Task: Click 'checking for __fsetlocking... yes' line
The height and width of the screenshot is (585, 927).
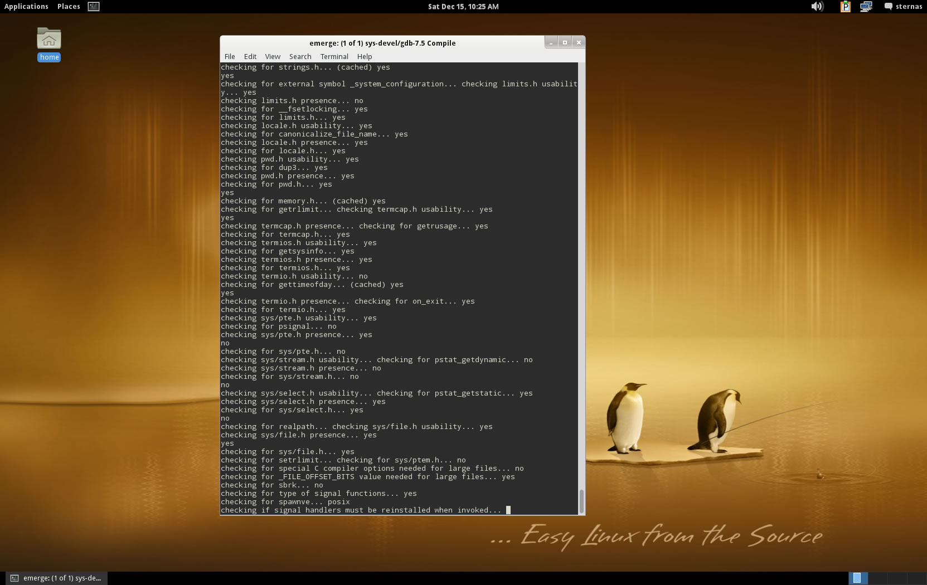Action: [294, 109]
